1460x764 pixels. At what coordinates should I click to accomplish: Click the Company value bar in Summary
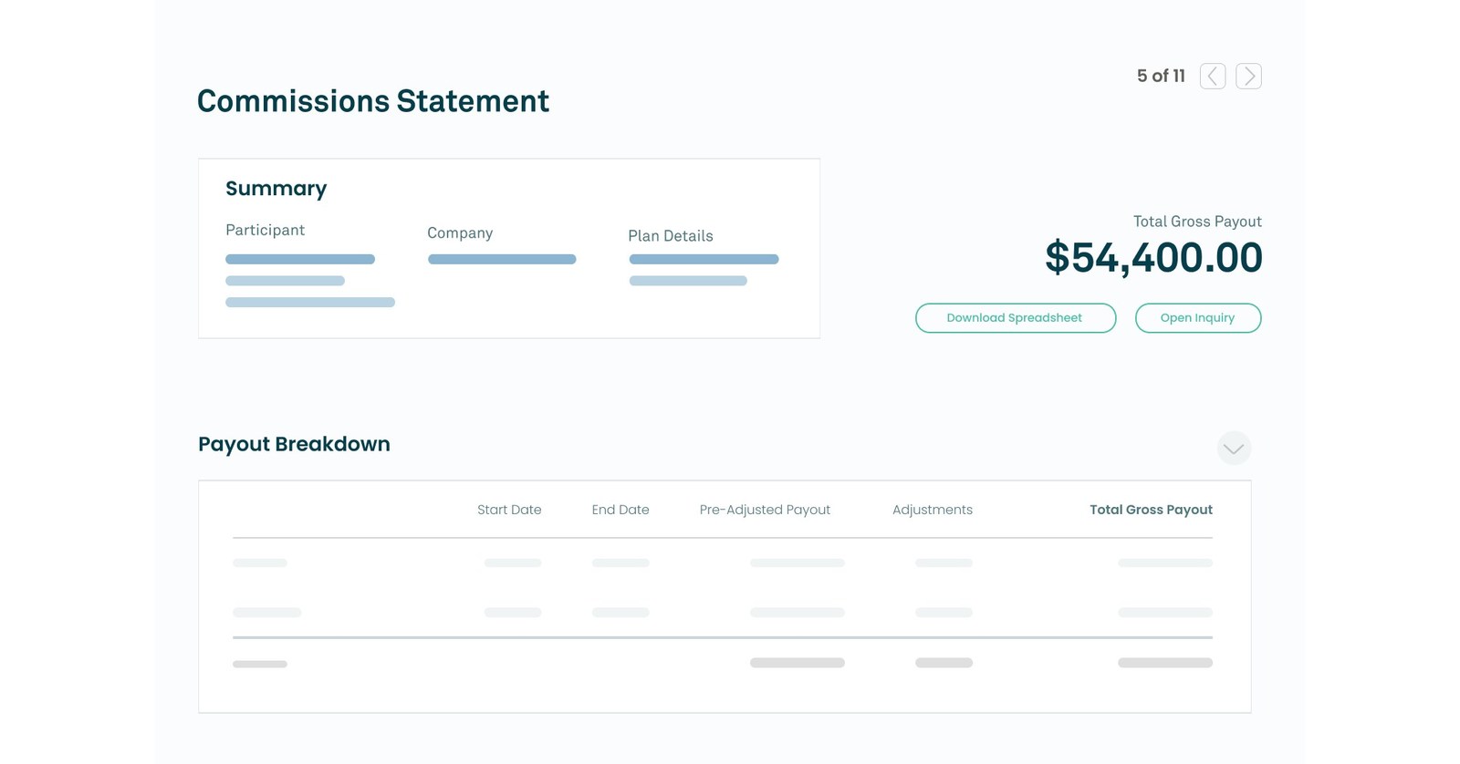(501, 259)
